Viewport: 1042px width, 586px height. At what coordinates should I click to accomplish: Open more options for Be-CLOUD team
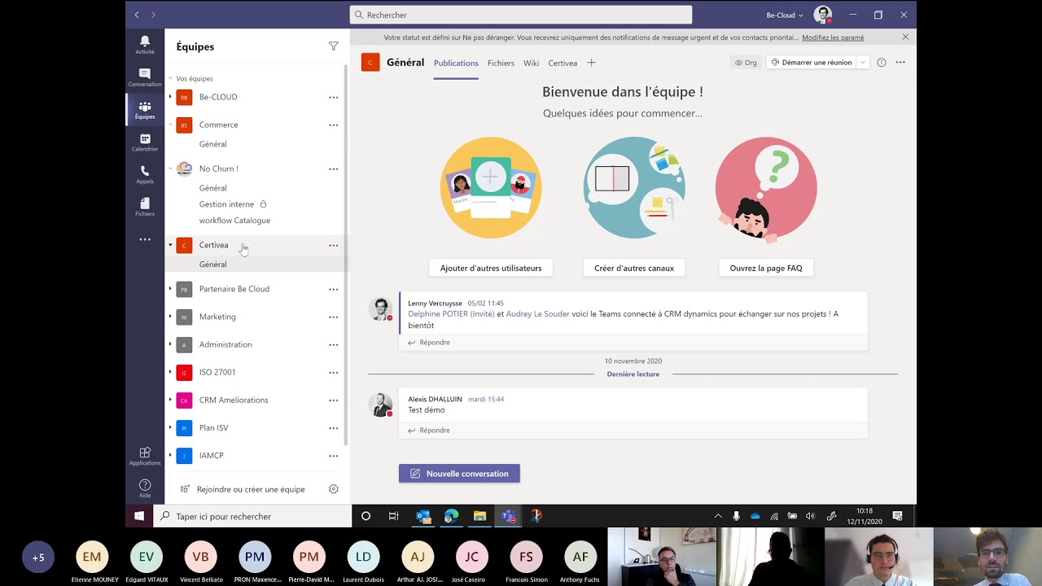(x=334, y=97)
